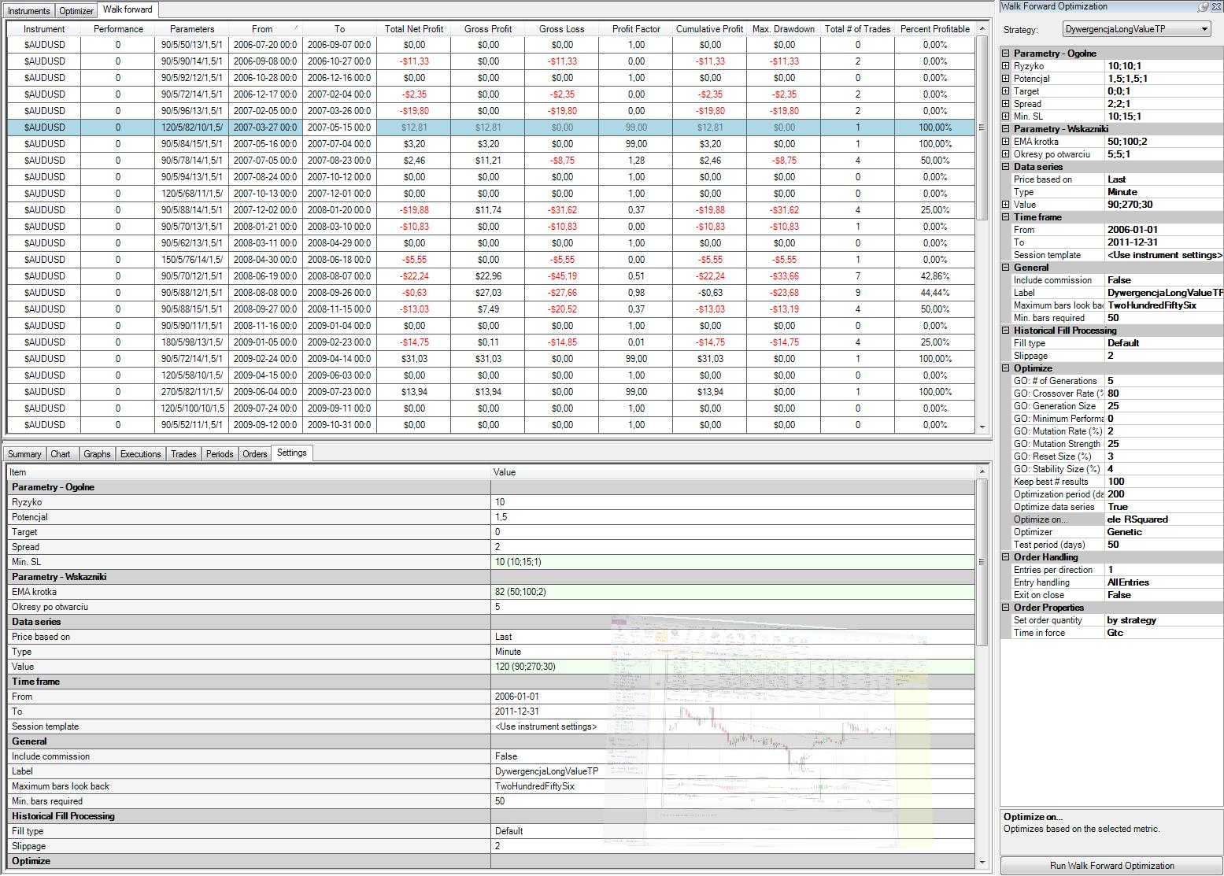Select EMA krotka row in Settings list
The width and height of the screenshot is (1224, 876).
tap(491, 592)
